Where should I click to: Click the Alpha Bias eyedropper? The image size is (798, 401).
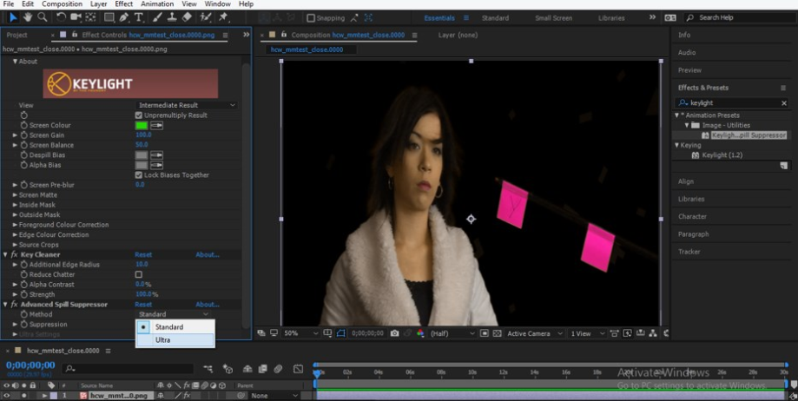pos(157,166)
